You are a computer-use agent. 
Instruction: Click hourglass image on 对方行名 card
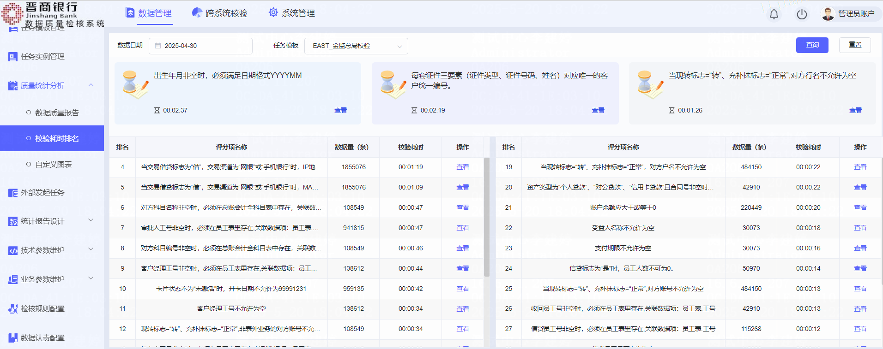pyautogui.click(x=650, y=84)
